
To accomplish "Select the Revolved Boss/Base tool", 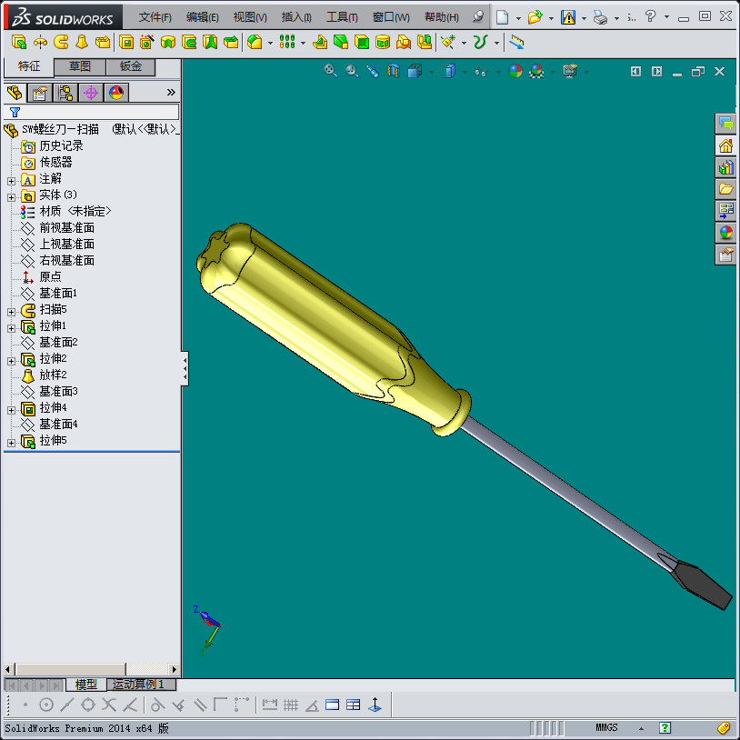I will click(x=40, y=43).
